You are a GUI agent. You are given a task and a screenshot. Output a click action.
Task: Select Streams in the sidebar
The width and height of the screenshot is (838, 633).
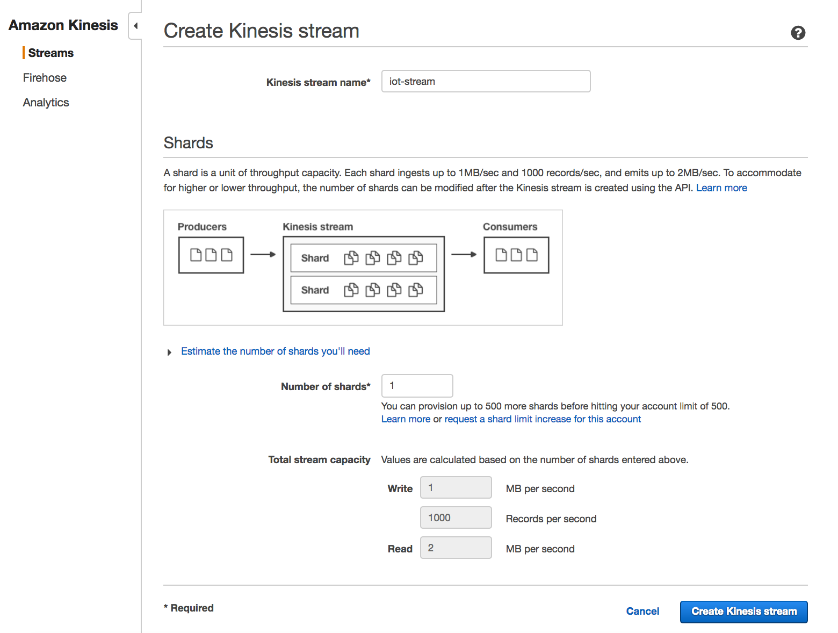(x=50, y=53)
